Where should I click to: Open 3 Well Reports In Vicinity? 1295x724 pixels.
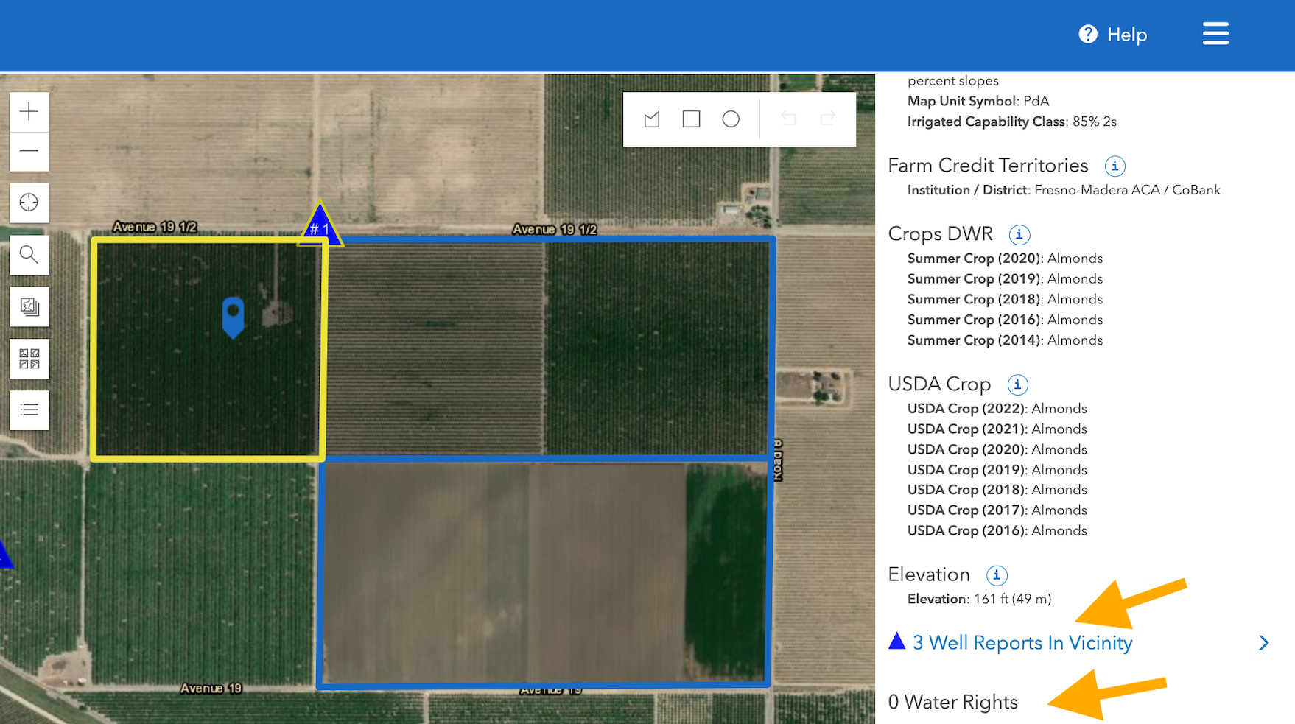click(x=1022, y=643)
